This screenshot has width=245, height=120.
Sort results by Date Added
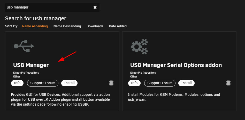[x=118, y=26]
